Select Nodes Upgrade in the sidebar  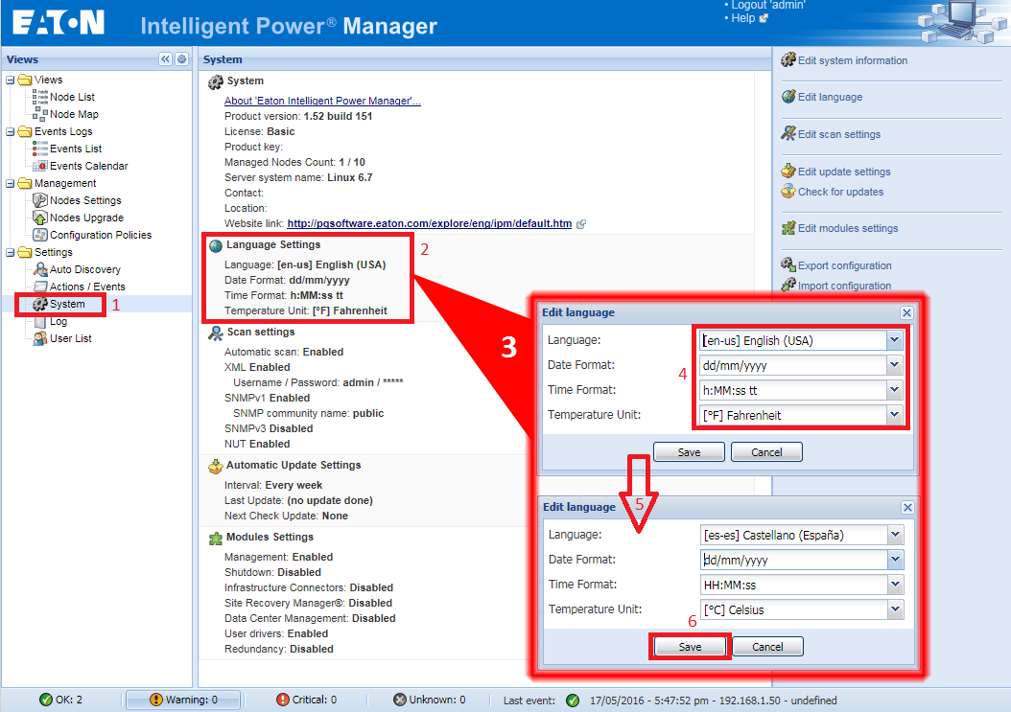click(x=77, y=218)
